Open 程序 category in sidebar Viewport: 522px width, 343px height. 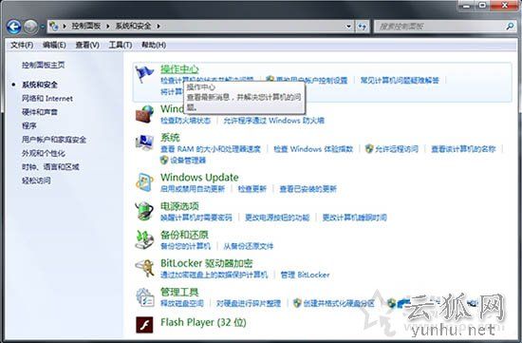pyautogui.click(x=29, y=125)
